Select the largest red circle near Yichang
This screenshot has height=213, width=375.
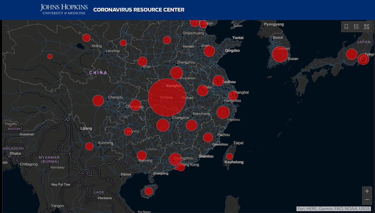[167, 97]
